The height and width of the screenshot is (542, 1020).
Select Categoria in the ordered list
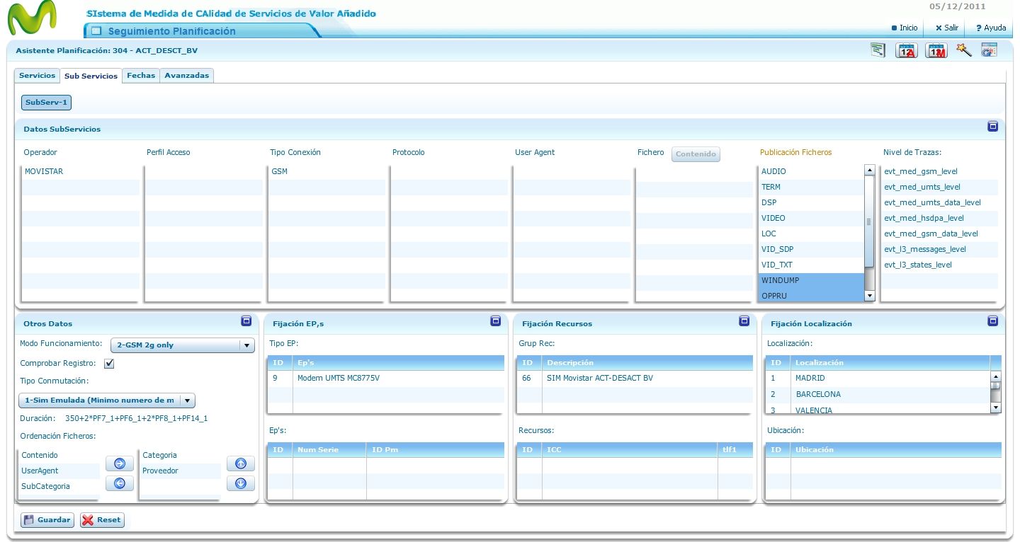(181, 455)
